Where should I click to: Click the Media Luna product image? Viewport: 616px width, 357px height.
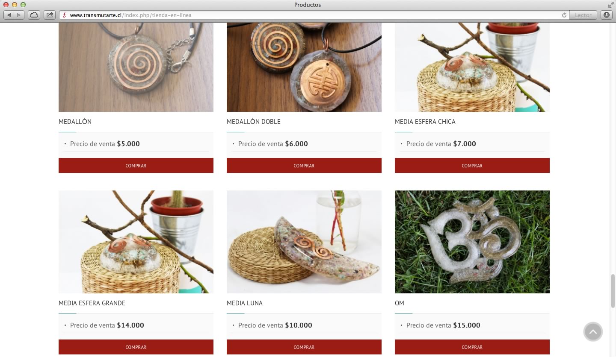point(304,242)
